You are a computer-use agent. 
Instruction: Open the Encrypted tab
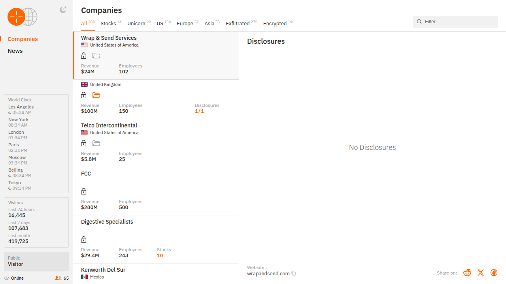pyautogui.click(x=275, y=23)
